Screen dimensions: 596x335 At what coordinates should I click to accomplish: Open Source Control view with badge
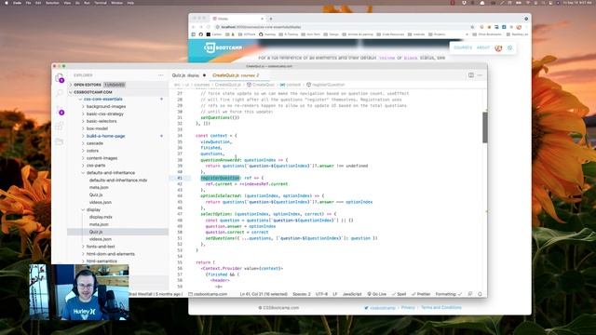60,110
